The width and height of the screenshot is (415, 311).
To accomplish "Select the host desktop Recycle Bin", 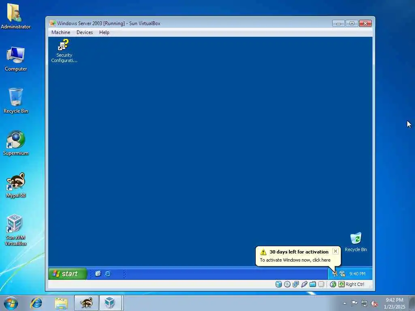I will click(16, 101).
